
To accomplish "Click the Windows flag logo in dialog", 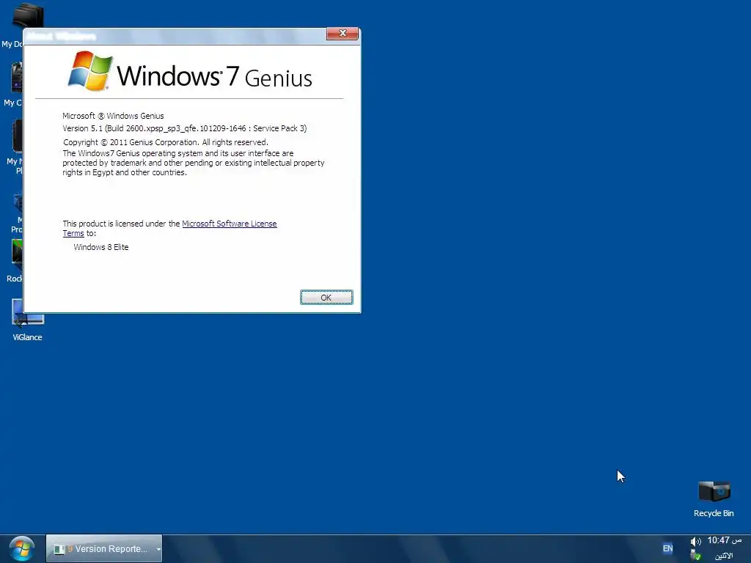I will 90,71.
